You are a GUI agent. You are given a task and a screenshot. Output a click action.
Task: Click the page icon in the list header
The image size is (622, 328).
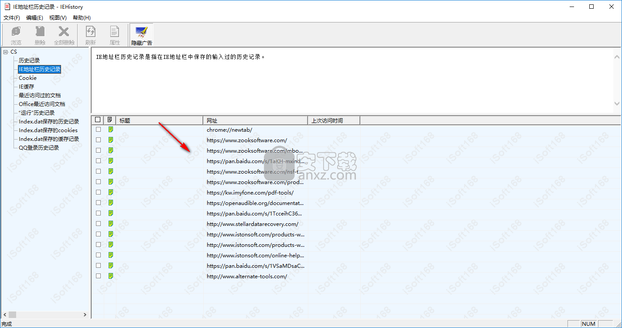pyautogui.click(x=110, y=120)
